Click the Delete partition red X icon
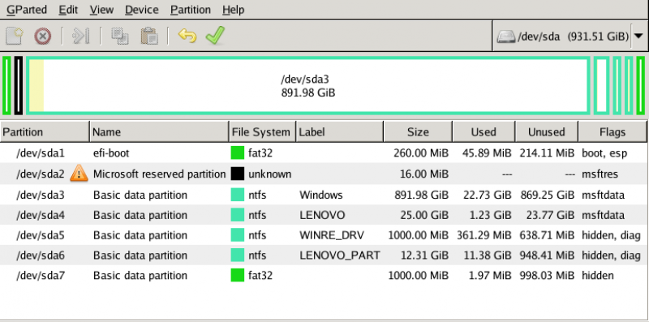 click(42, 36)
